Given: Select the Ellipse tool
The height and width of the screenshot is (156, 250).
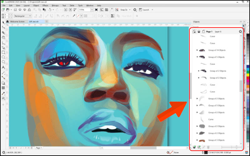Looking at the screenshot, I should 3,57.
